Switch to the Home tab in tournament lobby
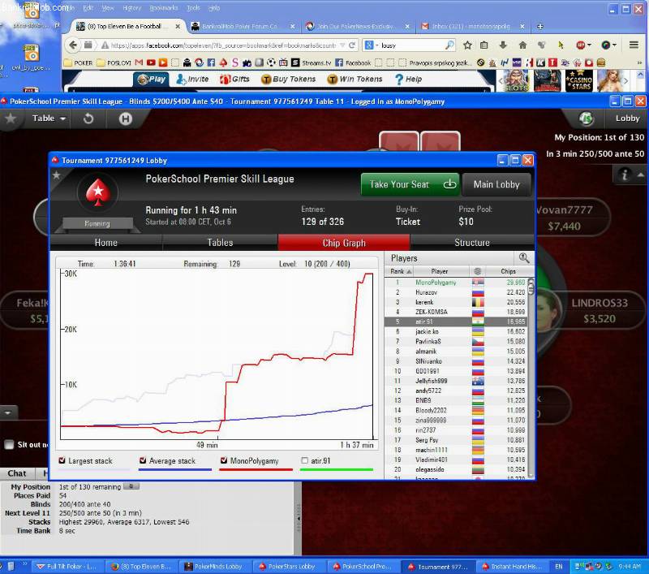 (106, 243)
